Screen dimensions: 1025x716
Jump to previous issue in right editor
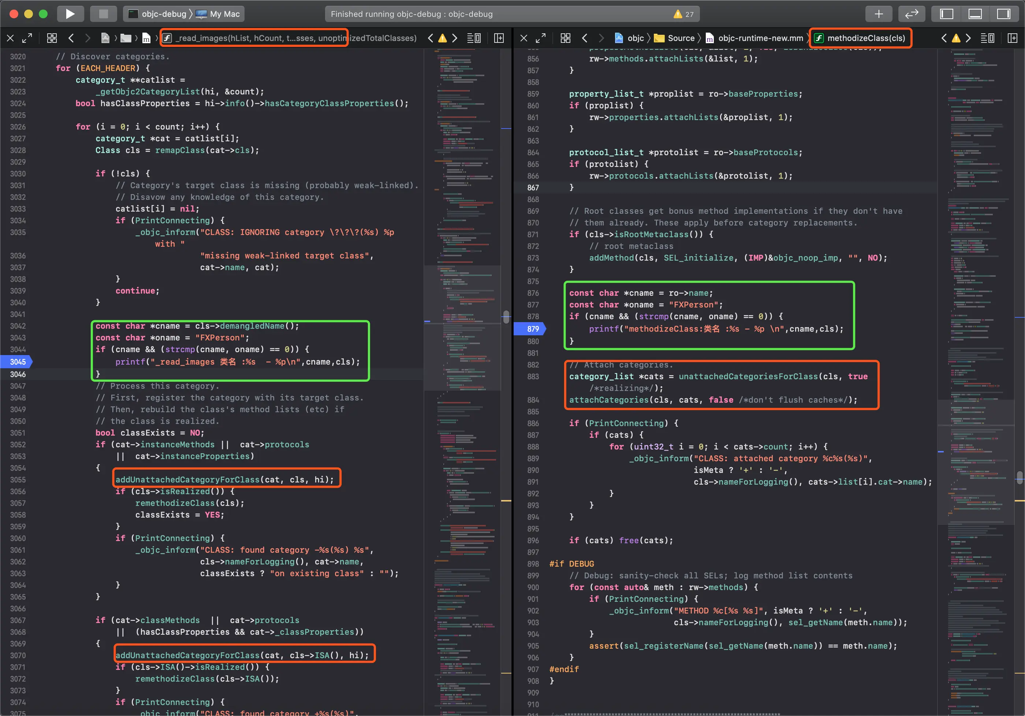point(944,38)
